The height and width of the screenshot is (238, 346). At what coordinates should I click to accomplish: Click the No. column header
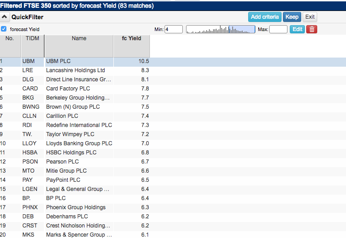click(10, 46)
